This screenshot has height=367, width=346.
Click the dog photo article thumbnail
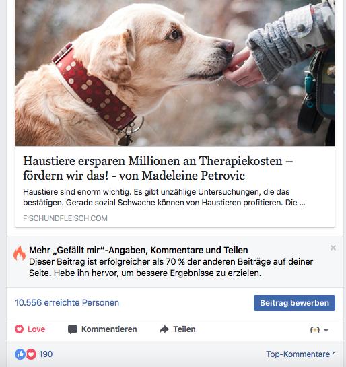coord(175,73)
